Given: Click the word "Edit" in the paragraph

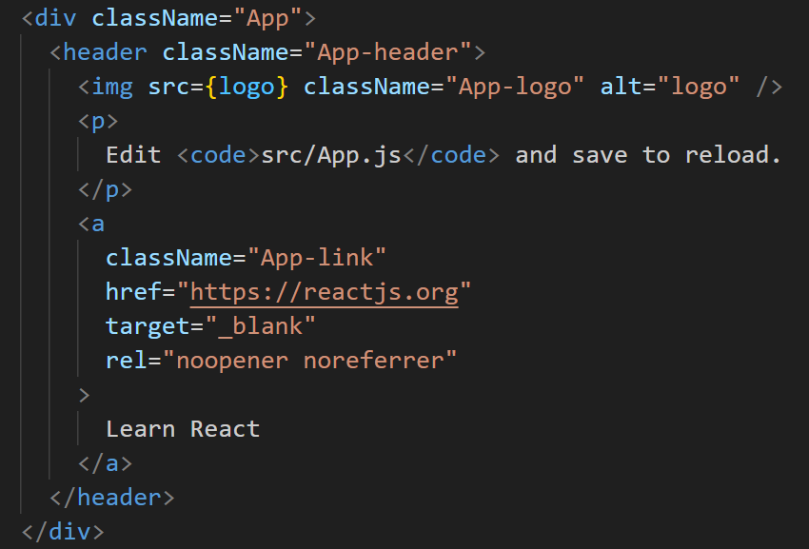Looking at the screenshot, I should (133, 155).
